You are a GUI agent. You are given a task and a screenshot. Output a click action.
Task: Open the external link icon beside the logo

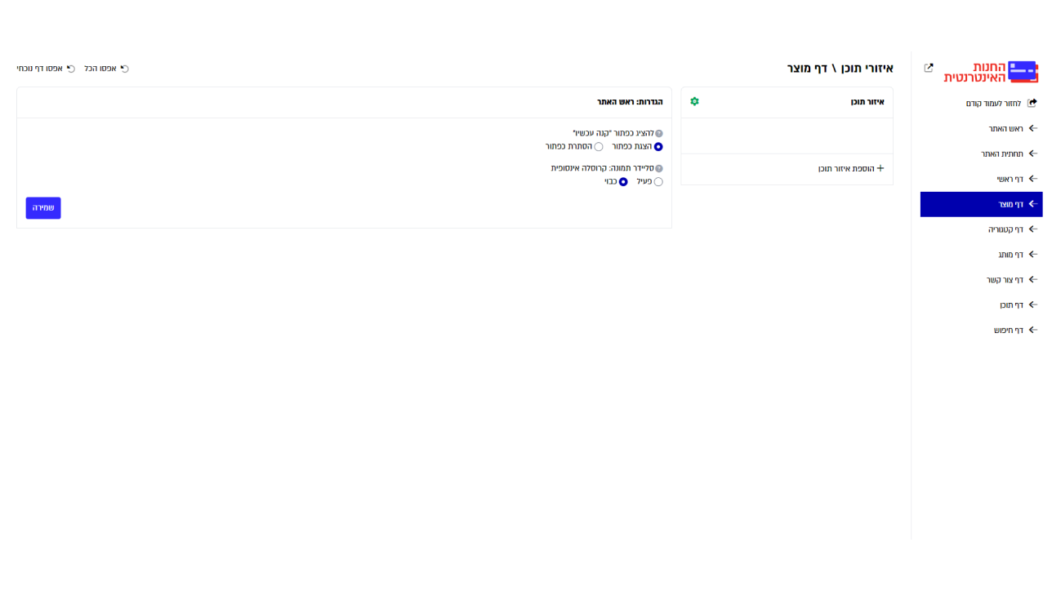pyautogui.click(x=929, y=68)
